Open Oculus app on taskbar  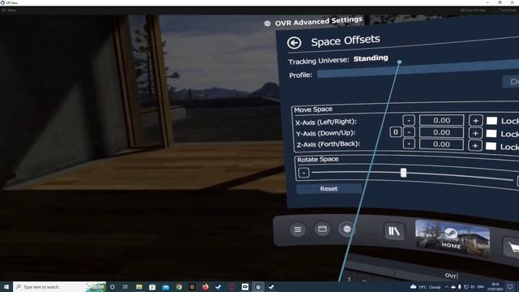coord(245,286)
